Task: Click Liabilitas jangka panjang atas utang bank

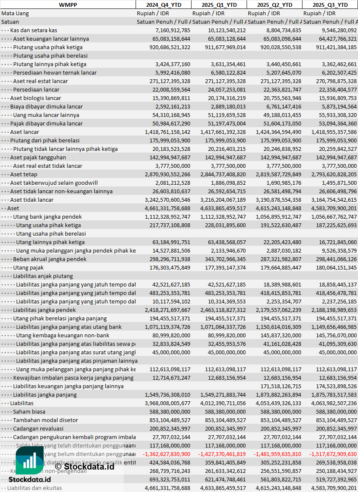Action: pyautogui.click(x=69, y=327)
